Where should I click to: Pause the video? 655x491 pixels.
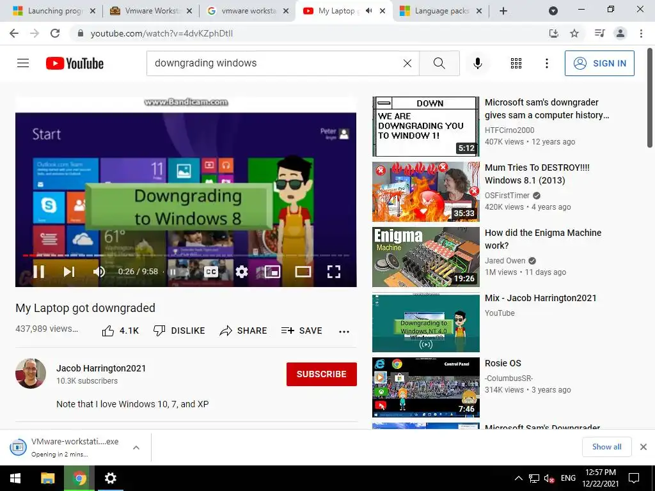pos(39,272)
